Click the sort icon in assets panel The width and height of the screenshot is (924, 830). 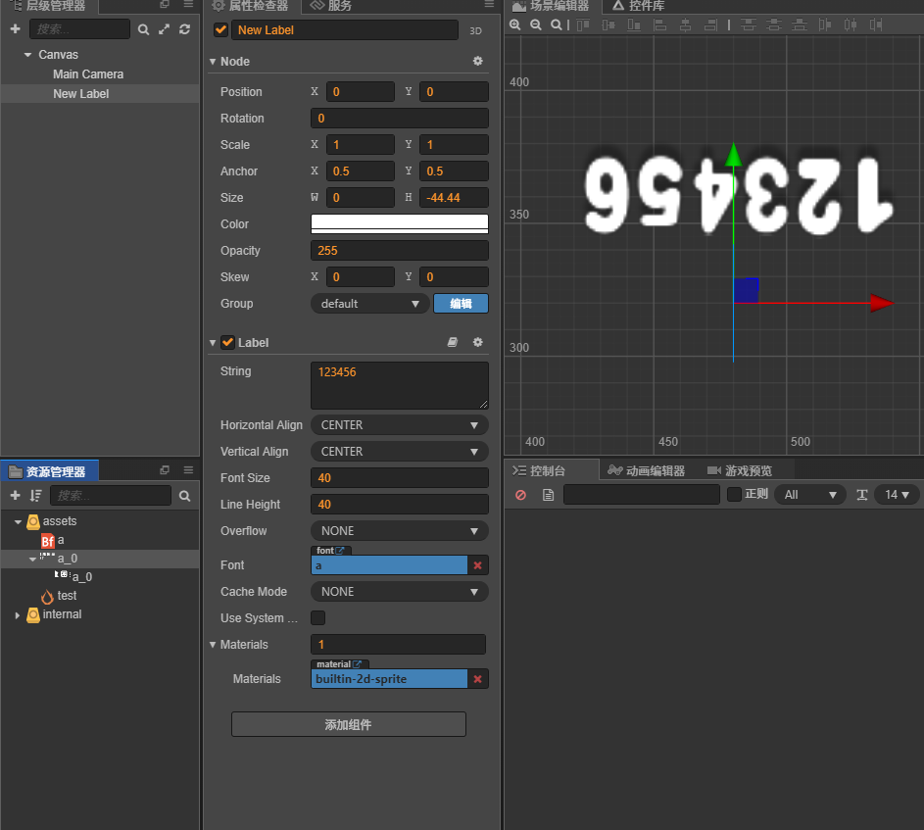(x=36, y=496)
